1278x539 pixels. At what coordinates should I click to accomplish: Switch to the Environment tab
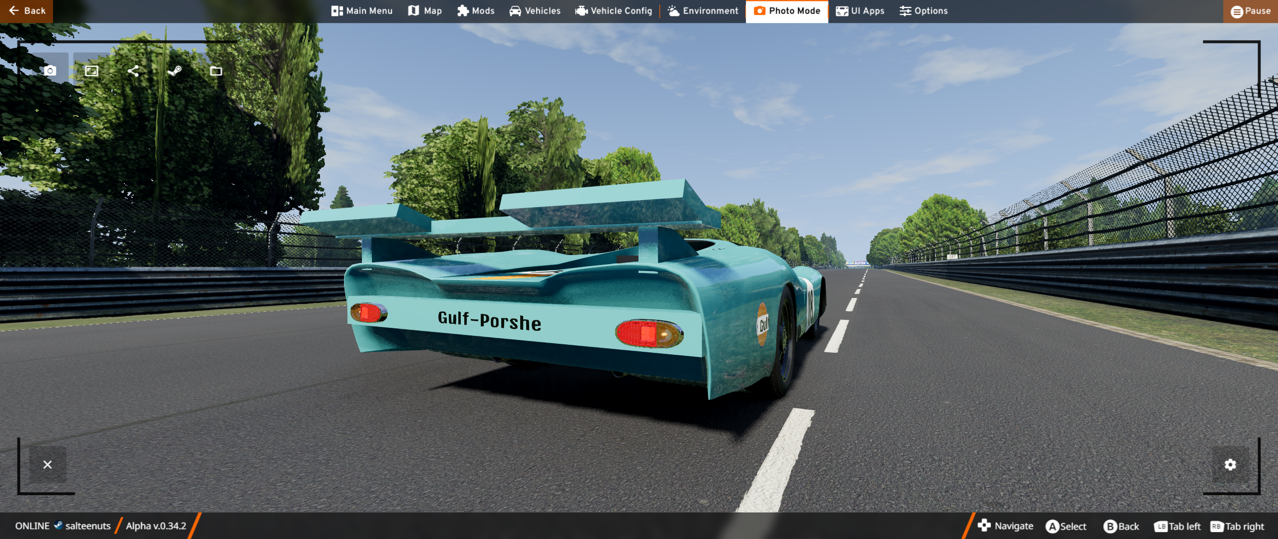point(703,11)
